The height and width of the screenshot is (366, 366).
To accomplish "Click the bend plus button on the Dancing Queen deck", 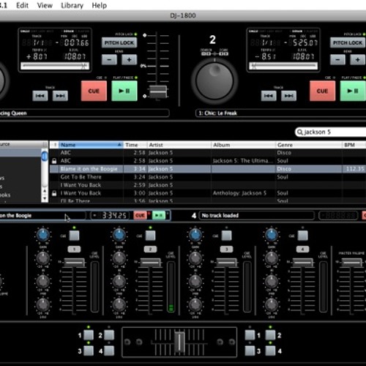I will pyautogui.click(x=129, y=59).
